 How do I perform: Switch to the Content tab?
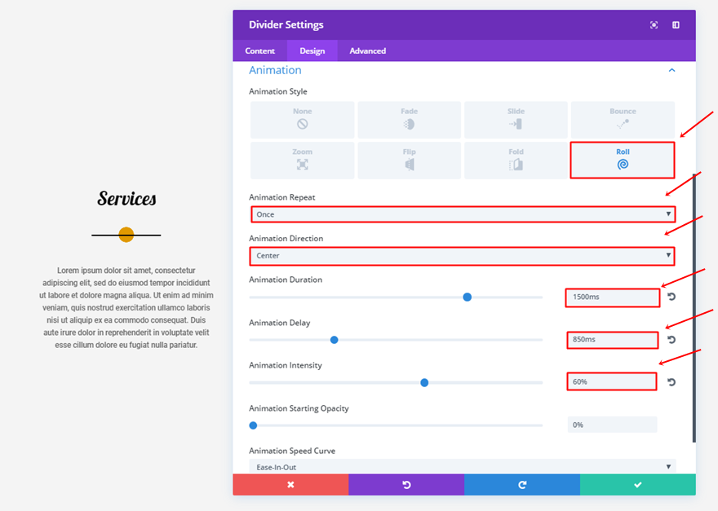(260, 51)
